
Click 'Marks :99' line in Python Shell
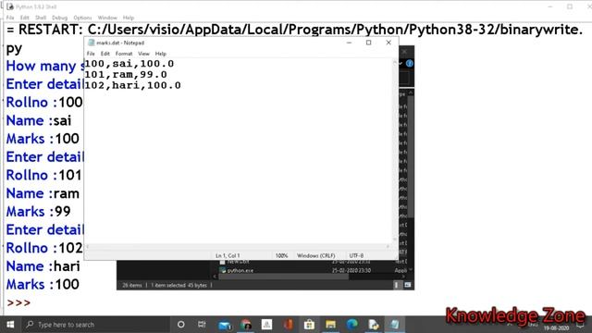pyautogui.click(x=39, y=212)
